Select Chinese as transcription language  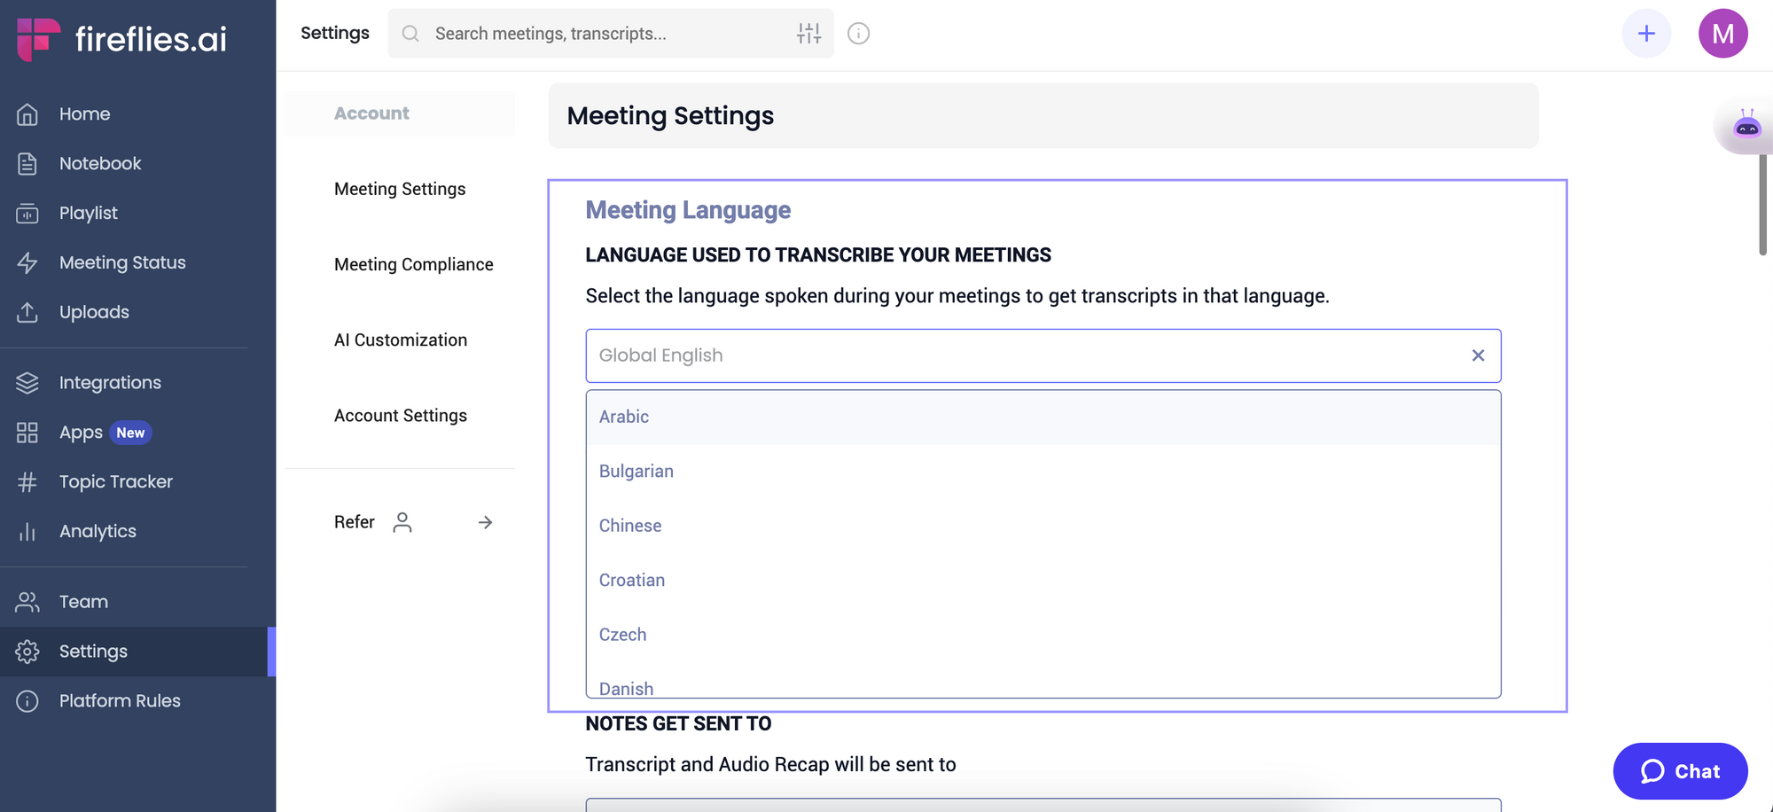coord(630,525)
